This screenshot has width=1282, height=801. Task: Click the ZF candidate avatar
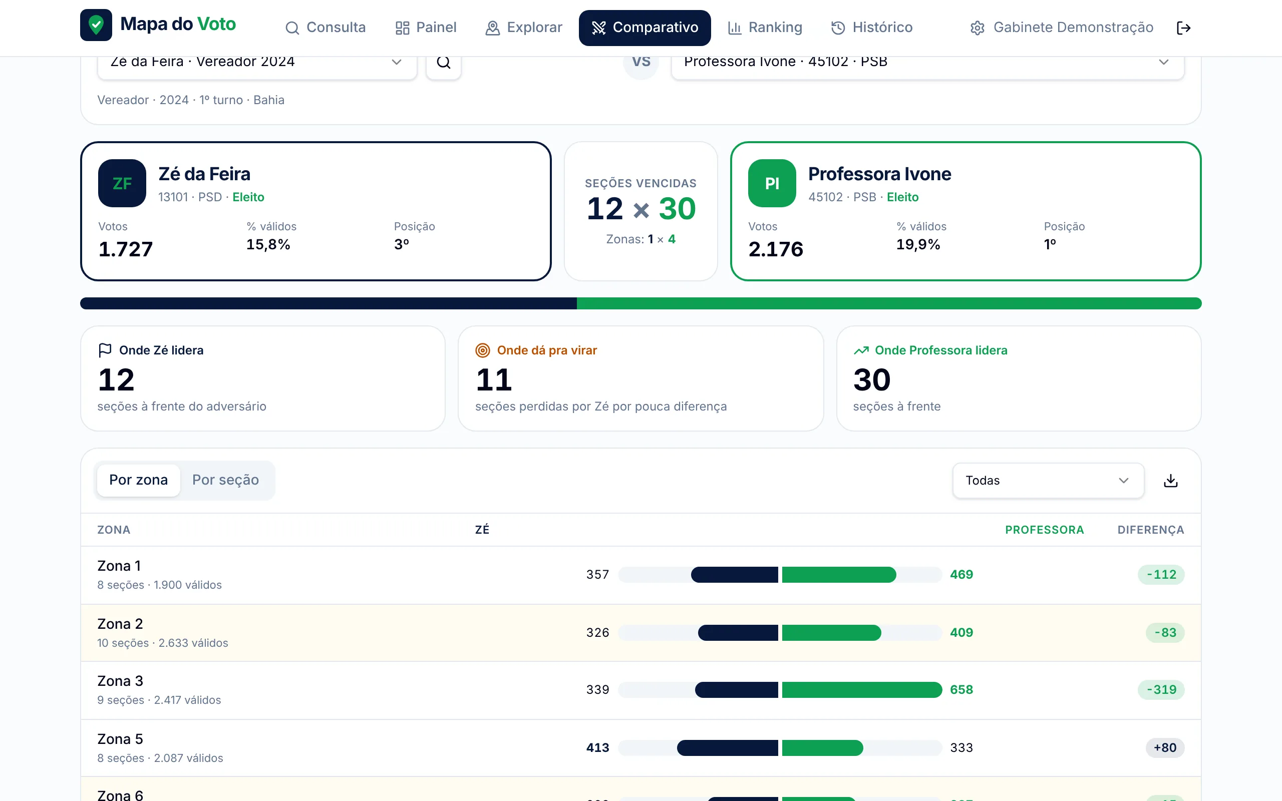(x=122, y=183)
